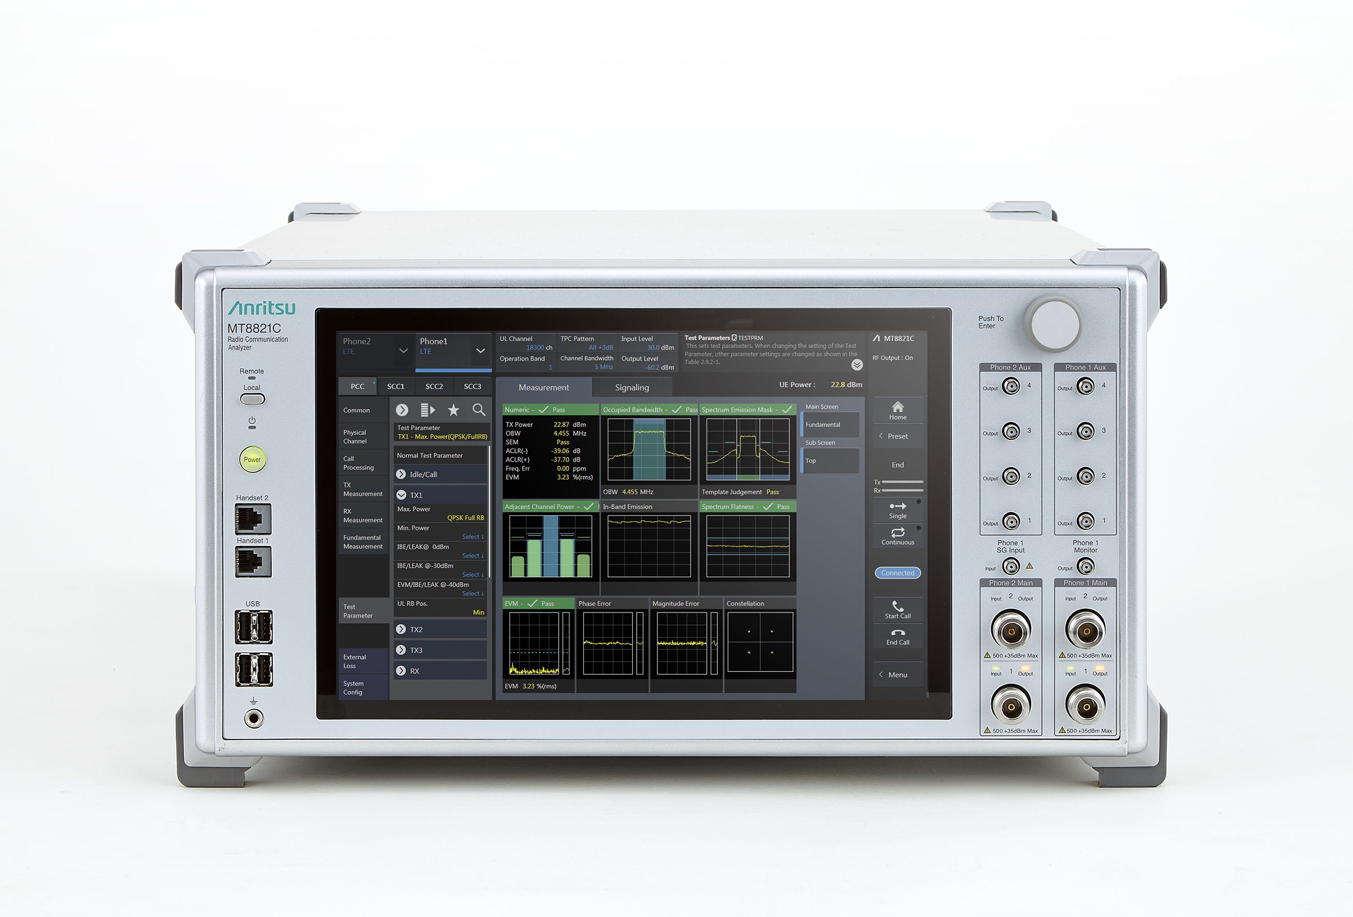Open the In-Band Emission graph
The image size is (1353, 917).
click(x=649, y=547)
